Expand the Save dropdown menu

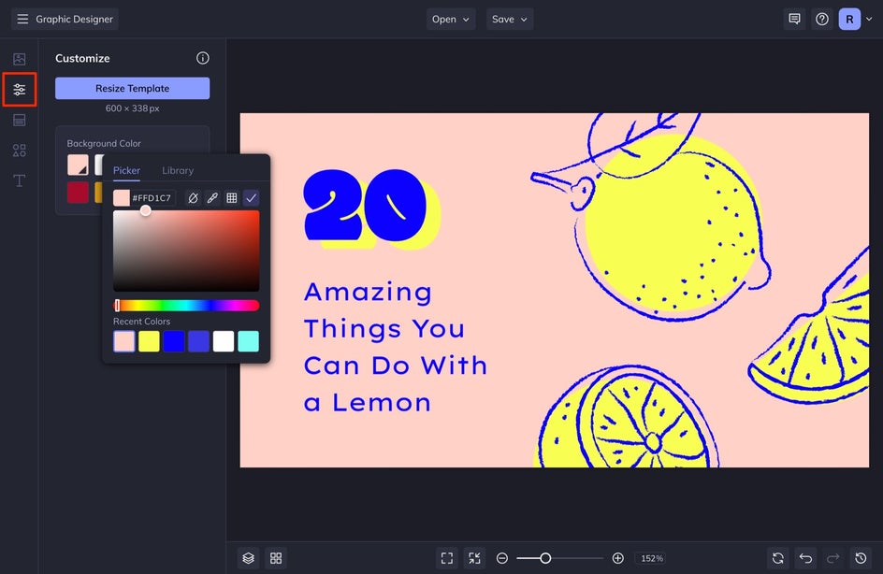(x=510, y=19)
